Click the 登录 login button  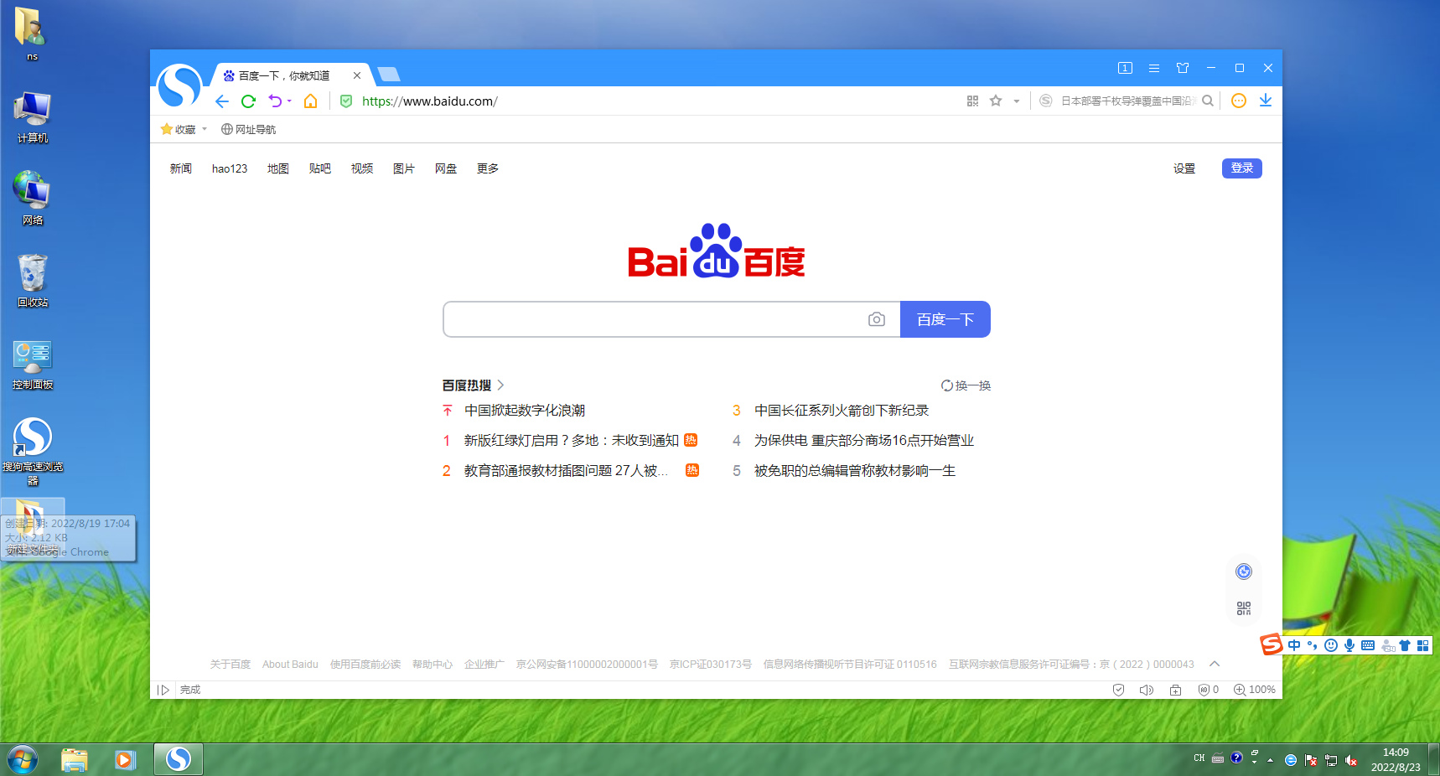click(x=1242, y=168)
